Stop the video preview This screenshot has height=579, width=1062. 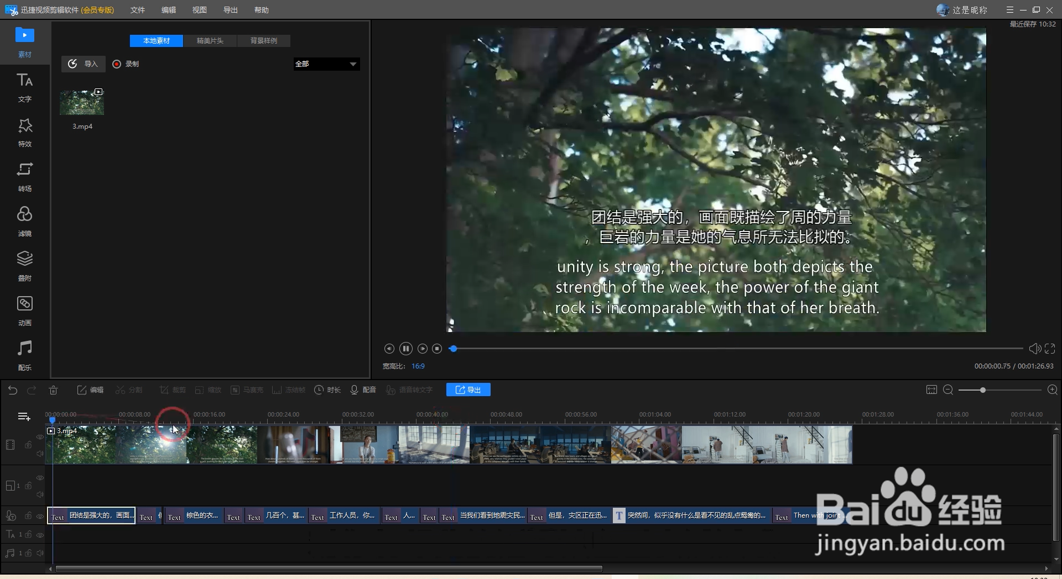point(437,349)
